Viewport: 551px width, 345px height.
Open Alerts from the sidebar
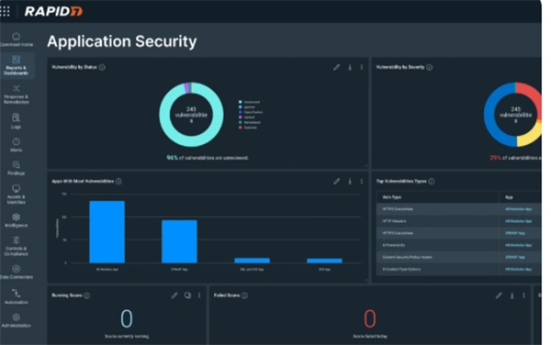tap(17, 145)
